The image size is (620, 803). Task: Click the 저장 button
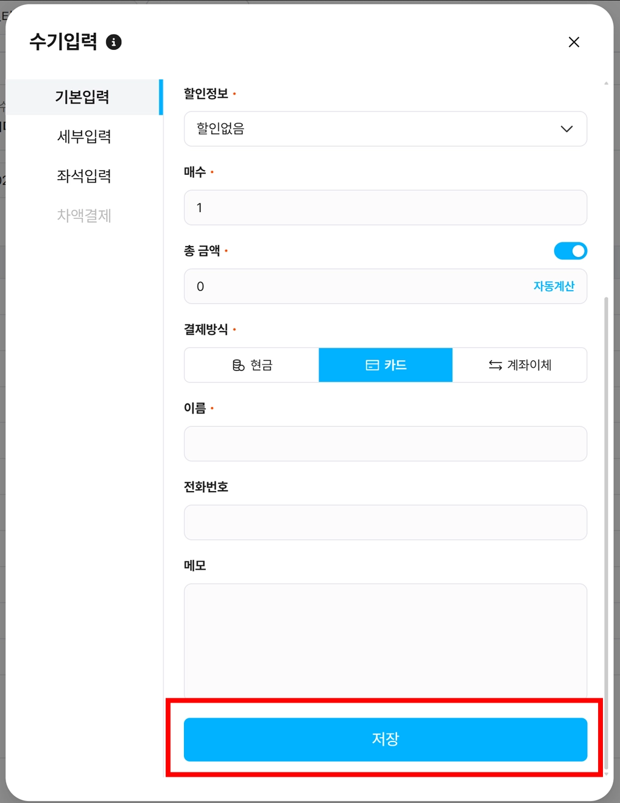[386, 739]
